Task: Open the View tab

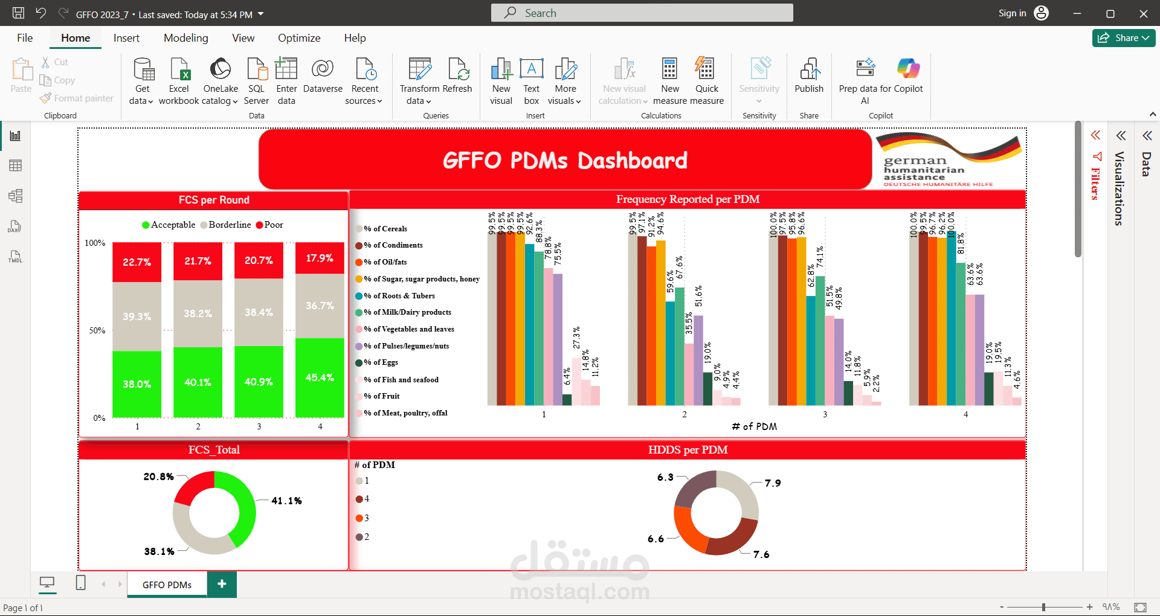Action: click(x=243, y=38)
